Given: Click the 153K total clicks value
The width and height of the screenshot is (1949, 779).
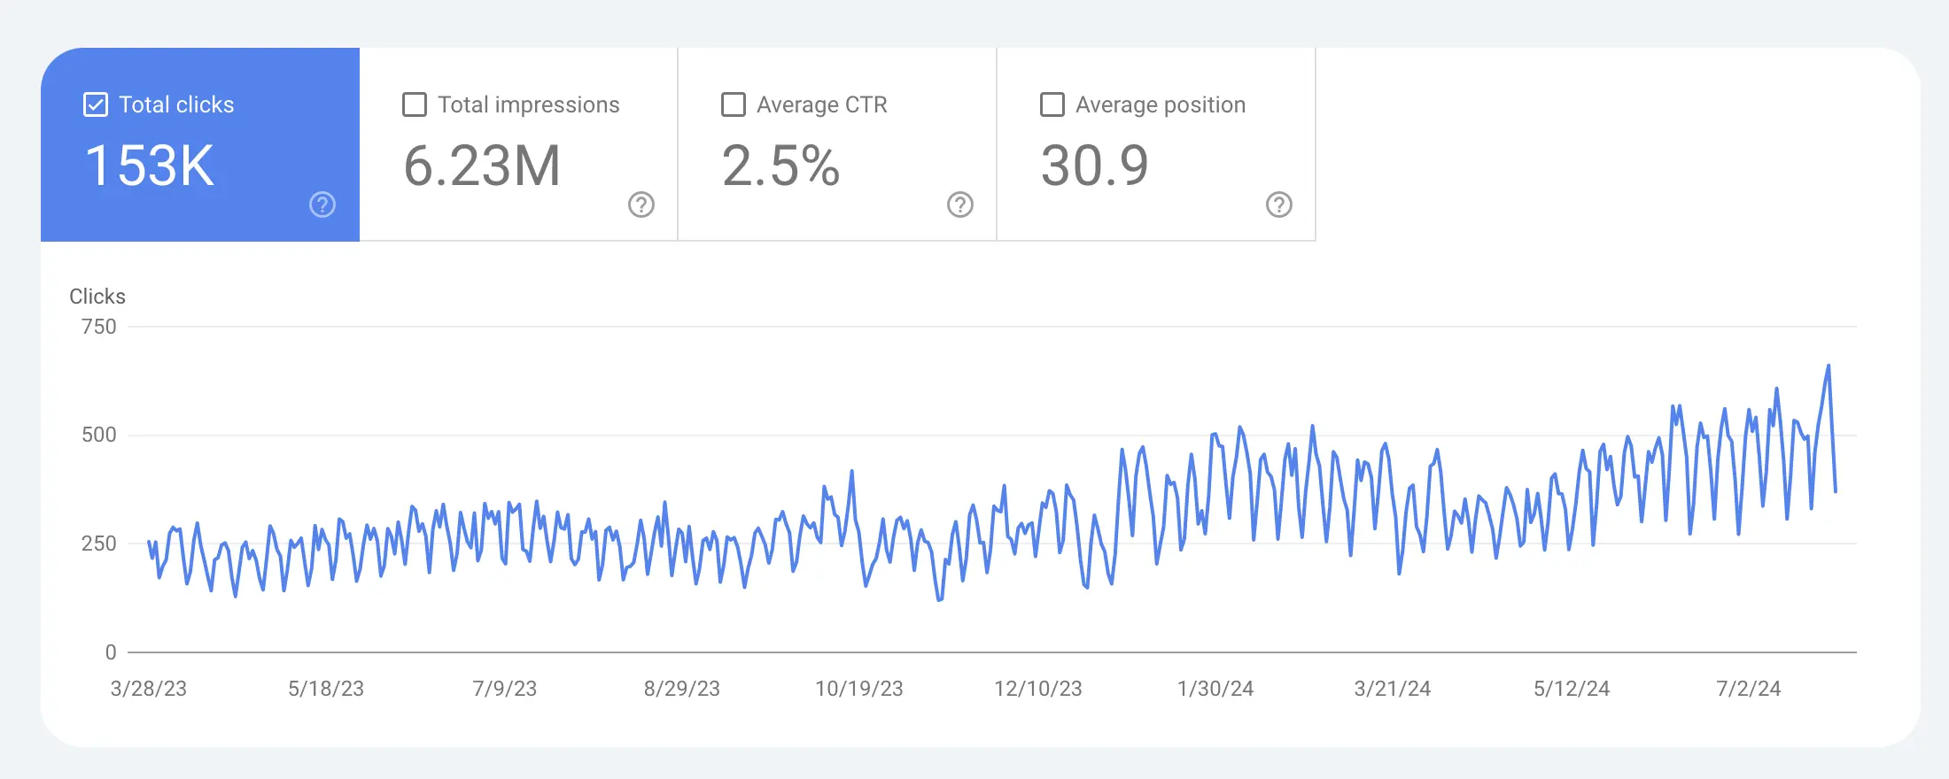Looking at the screenshot, I should [x=150, y=166].
